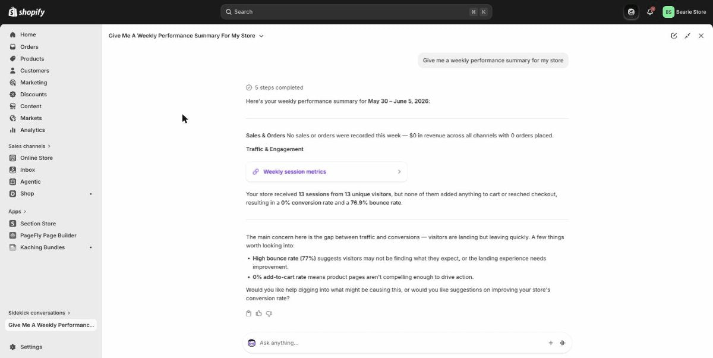Close the Sidekick conversation panel
The image size is (713, 358).
[701, 36]
